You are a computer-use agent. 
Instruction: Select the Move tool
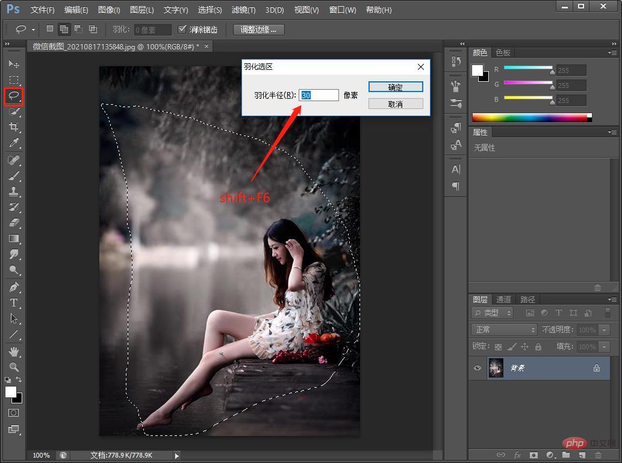click(14, 64)
